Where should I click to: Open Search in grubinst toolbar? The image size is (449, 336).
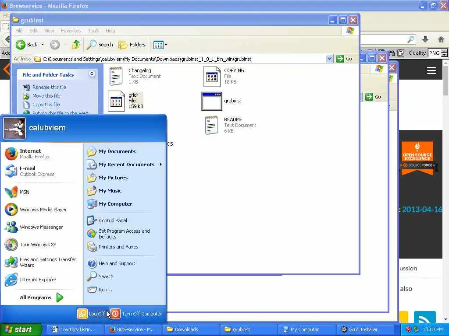click(x=100, y=45)
